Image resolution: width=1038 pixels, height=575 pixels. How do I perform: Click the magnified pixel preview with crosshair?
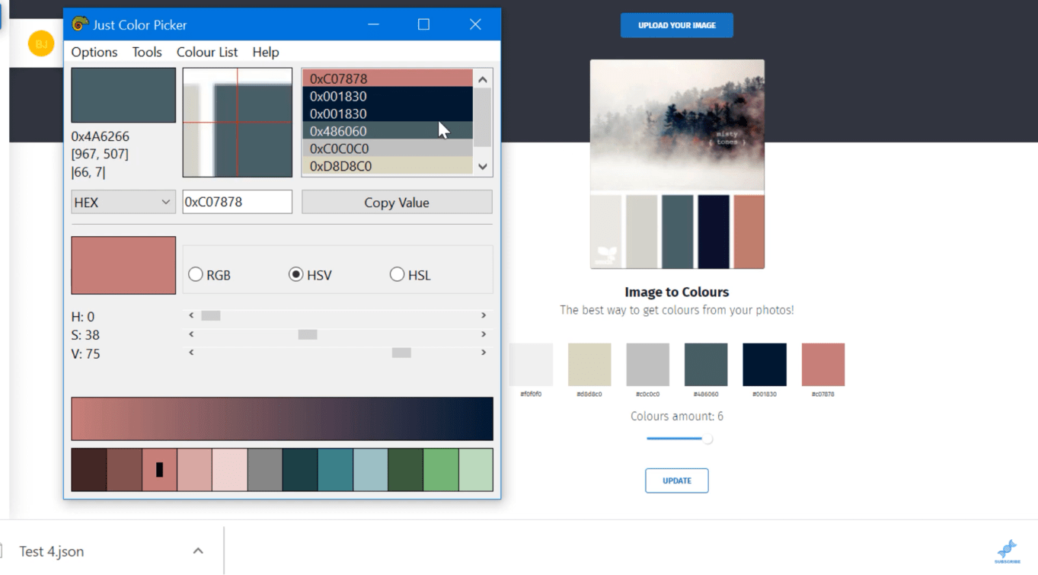point(238,123)
